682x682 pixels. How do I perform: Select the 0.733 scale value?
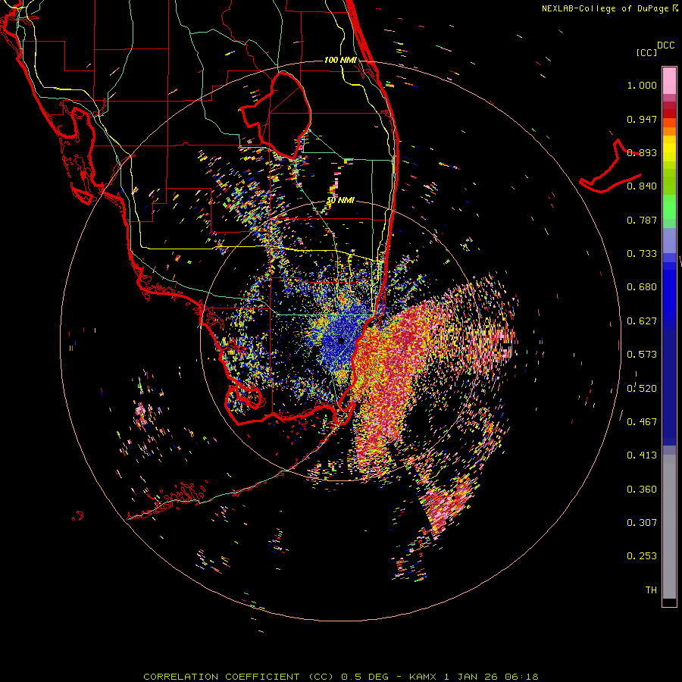pos(642,254)
